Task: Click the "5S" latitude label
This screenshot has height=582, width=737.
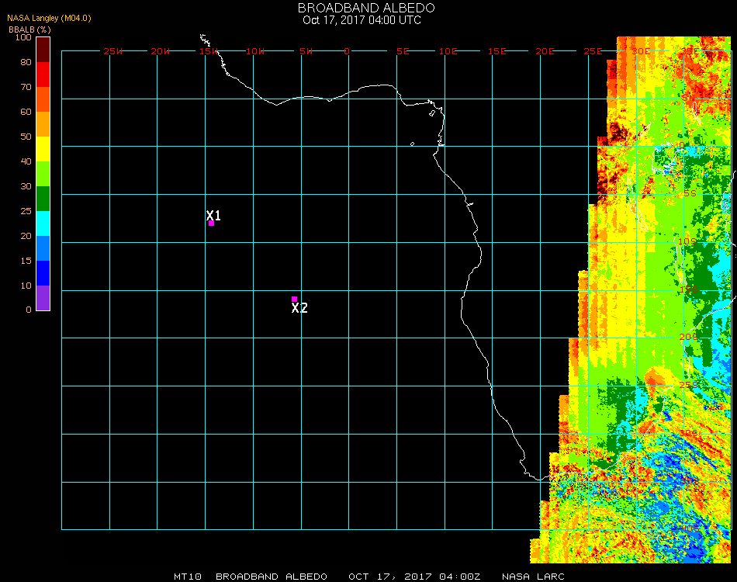Action: (x=690, y=194)
